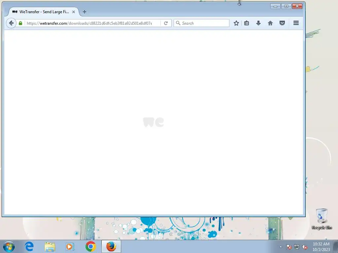
Task: Maximize the Firefox window
Action: [x=286, y=6]
